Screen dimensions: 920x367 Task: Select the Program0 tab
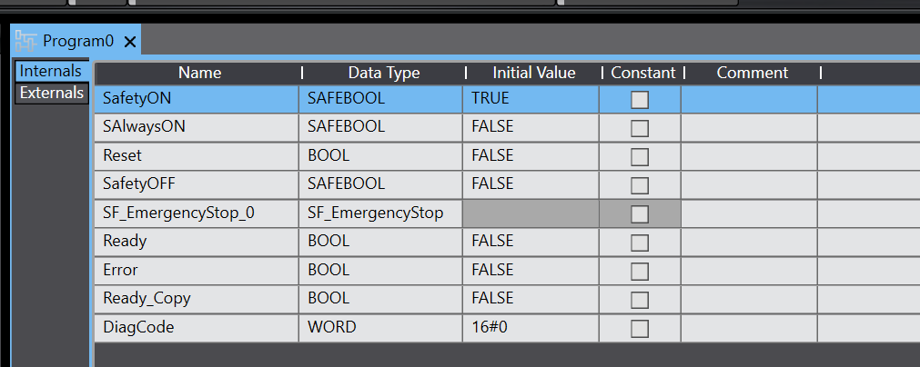tap(76, 40)
